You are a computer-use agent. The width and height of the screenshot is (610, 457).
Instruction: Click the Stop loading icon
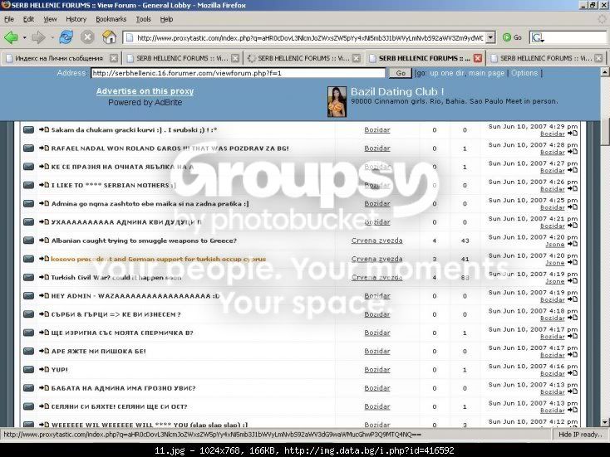(x=87, y=37)
